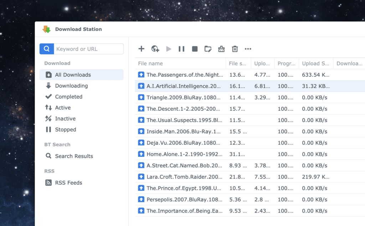Viewport: 365px width, 226px height.
Task: Click the clear completed tasks broom icon
Action: (x=221, y=49)
